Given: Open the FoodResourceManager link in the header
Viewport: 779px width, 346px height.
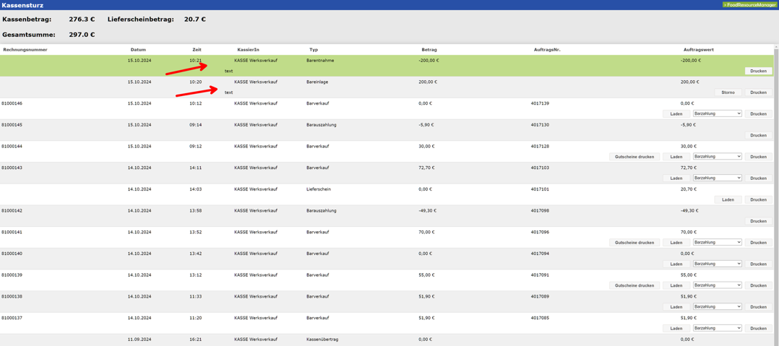Looking at the screenshot, I should click(749, 5).
